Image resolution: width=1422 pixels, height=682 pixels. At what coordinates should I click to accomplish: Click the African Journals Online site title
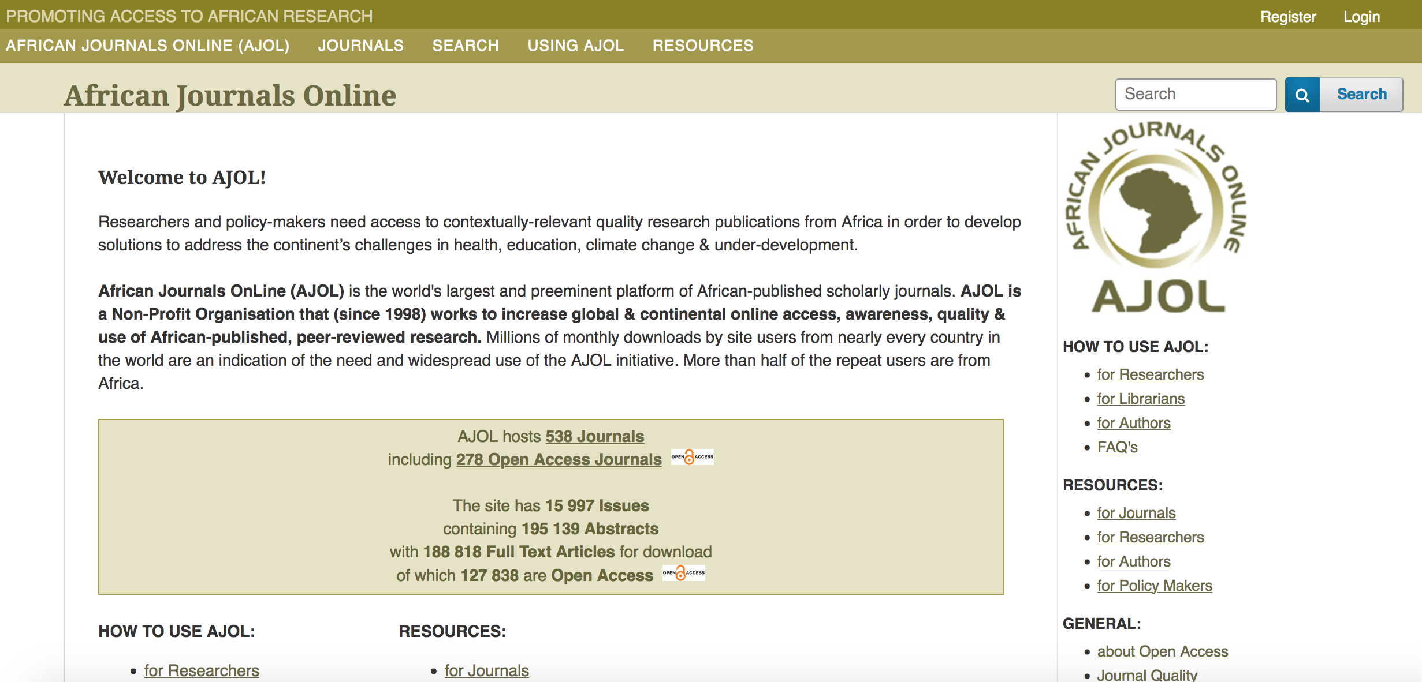[x=230, y=96]
